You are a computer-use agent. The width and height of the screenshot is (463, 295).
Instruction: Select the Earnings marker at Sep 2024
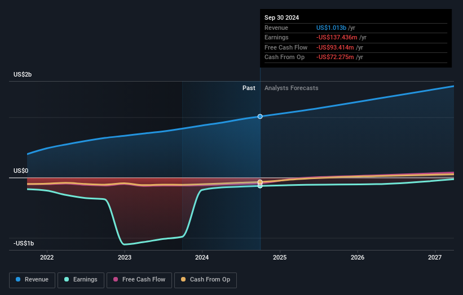(x=260, y=186)
